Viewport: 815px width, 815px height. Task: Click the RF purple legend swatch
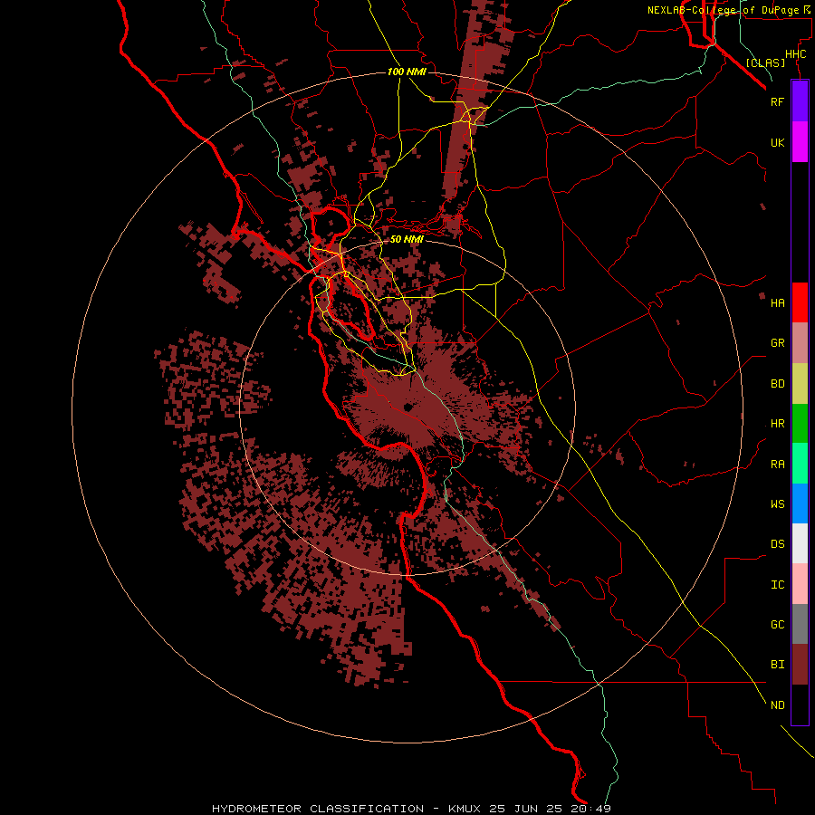[x=800, y=101]
